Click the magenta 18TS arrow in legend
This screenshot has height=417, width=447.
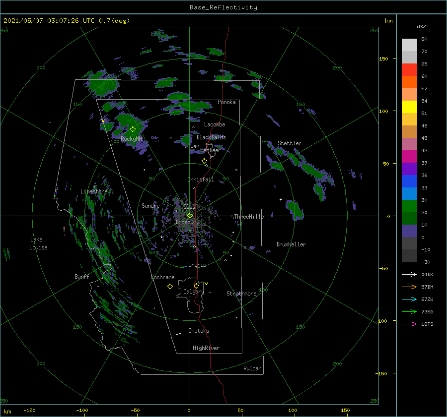click(x=409, y=324)
